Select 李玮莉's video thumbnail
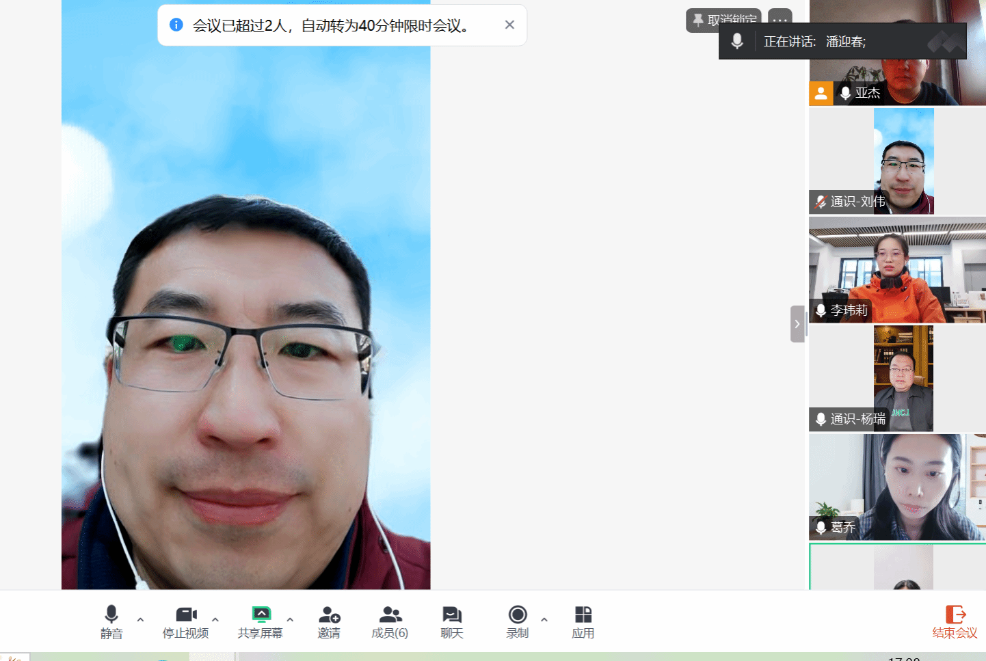The image size is (986, 661). (897, 270)
